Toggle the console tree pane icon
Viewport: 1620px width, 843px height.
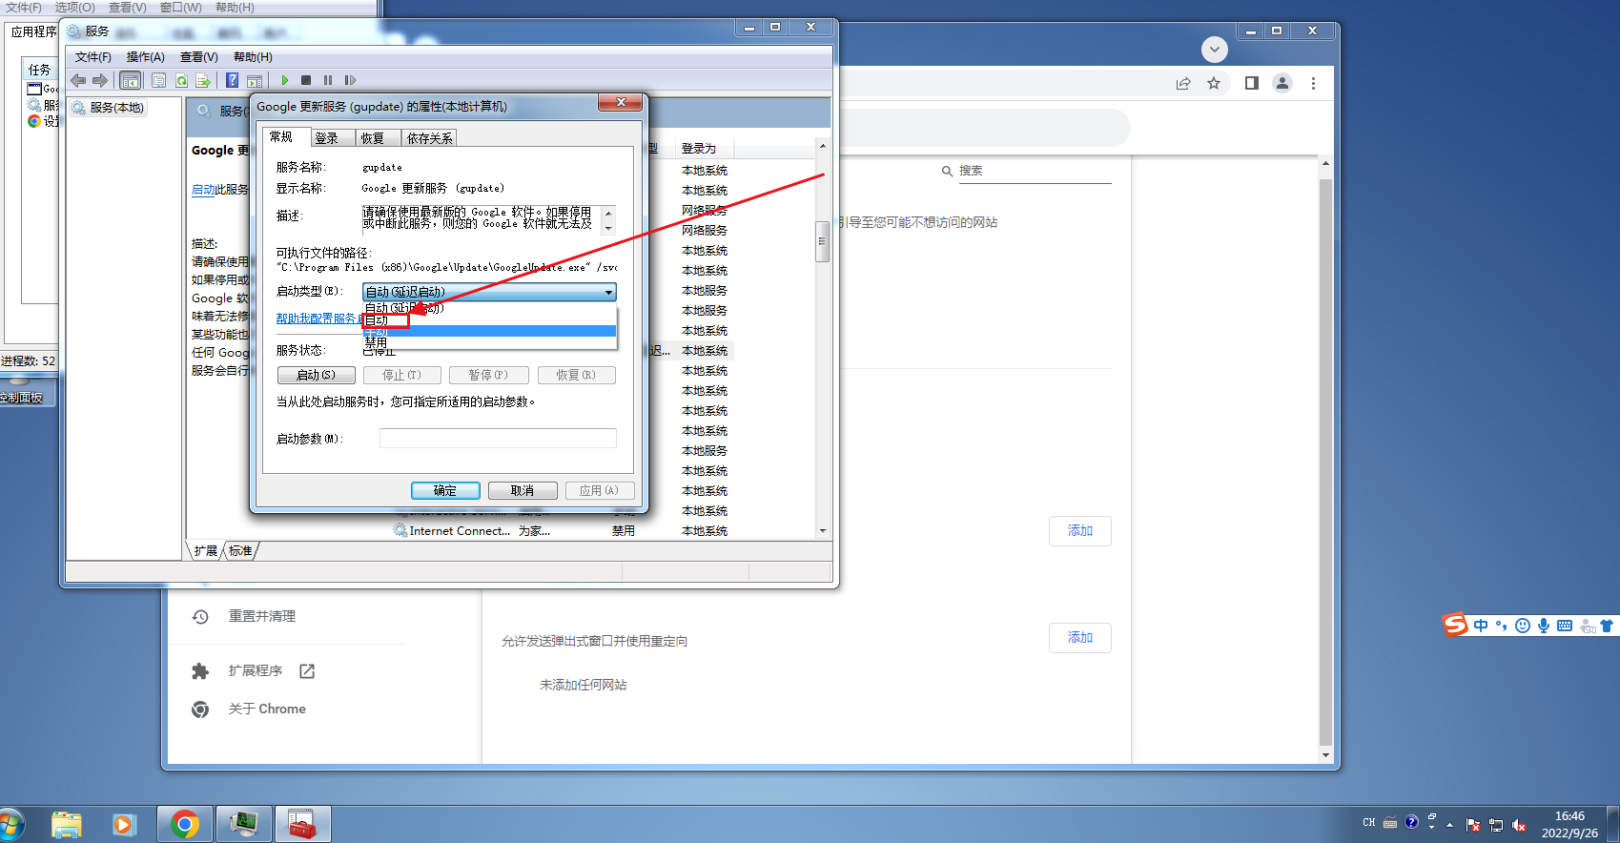point(130,81)
